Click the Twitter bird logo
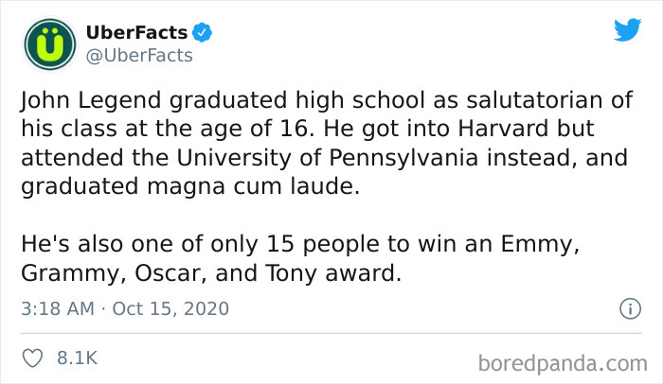 coord(627,30)
